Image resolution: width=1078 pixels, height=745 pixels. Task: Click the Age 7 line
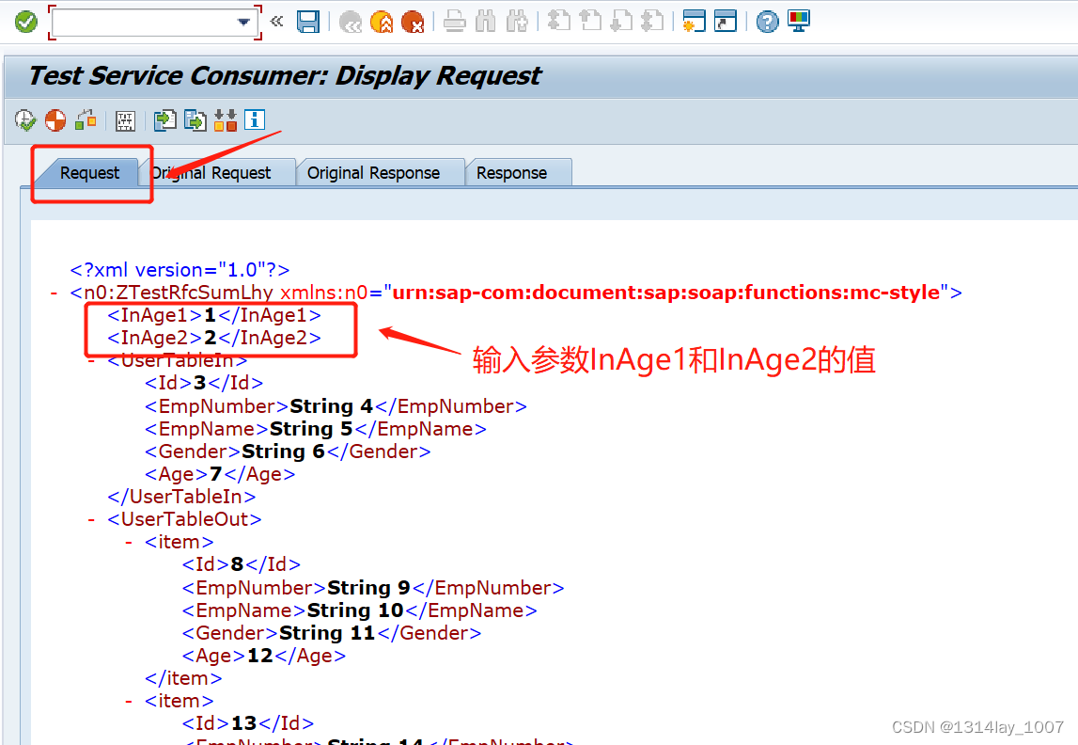[220, 474]
